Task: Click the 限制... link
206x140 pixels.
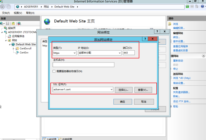Action: click(176, 96)
